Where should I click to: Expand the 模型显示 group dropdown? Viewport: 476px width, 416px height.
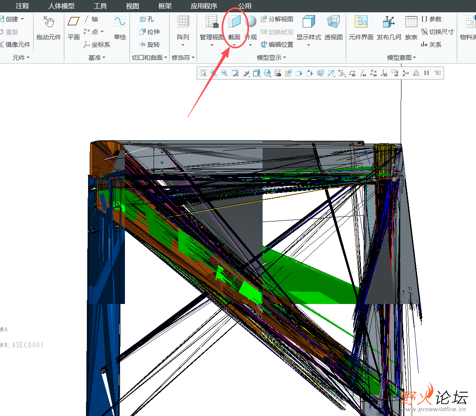click(284, 58)
